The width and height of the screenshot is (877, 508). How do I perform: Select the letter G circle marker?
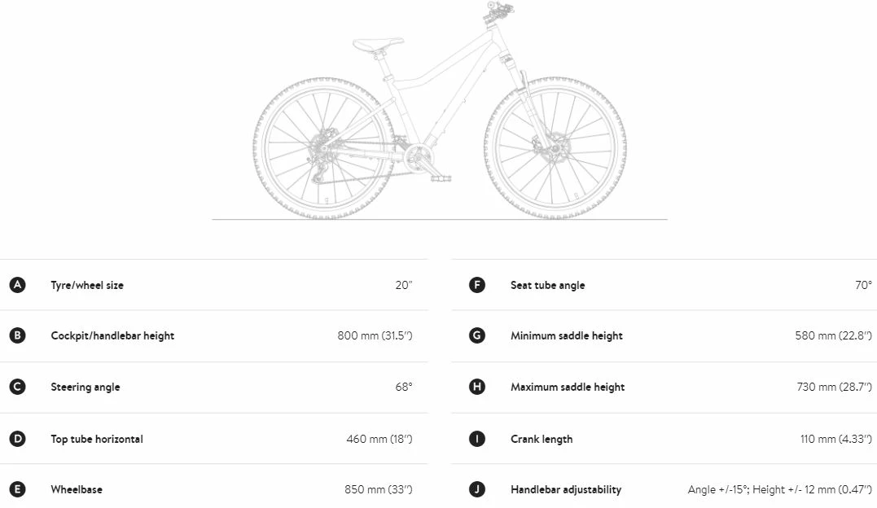click(x=477, y=335)
